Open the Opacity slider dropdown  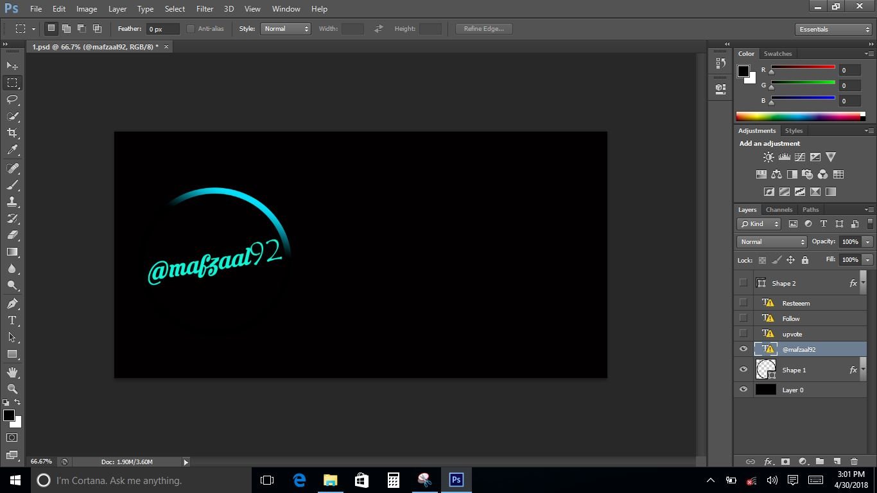point(868,242)
